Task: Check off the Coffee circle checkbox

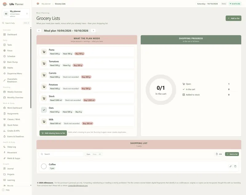Action: click(x=44, y=166)
